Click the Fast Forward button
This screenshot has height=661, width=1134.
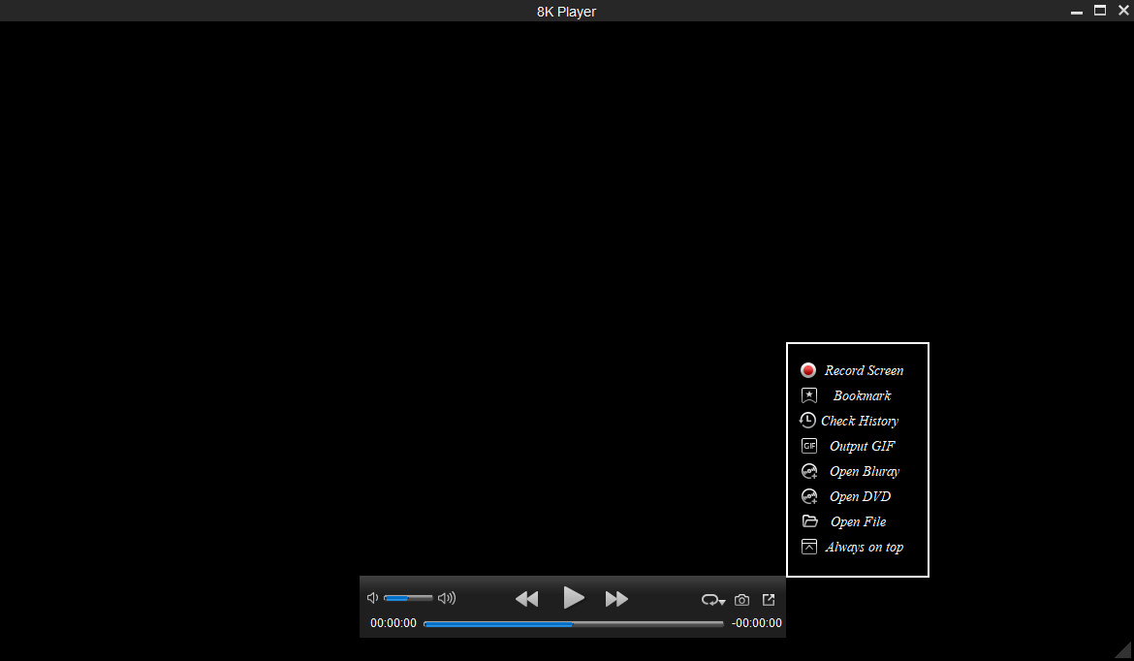pos(616,599)
